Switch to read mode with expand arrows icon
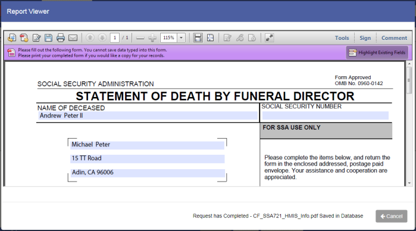 pyautogui.click(x=269, y=38)
